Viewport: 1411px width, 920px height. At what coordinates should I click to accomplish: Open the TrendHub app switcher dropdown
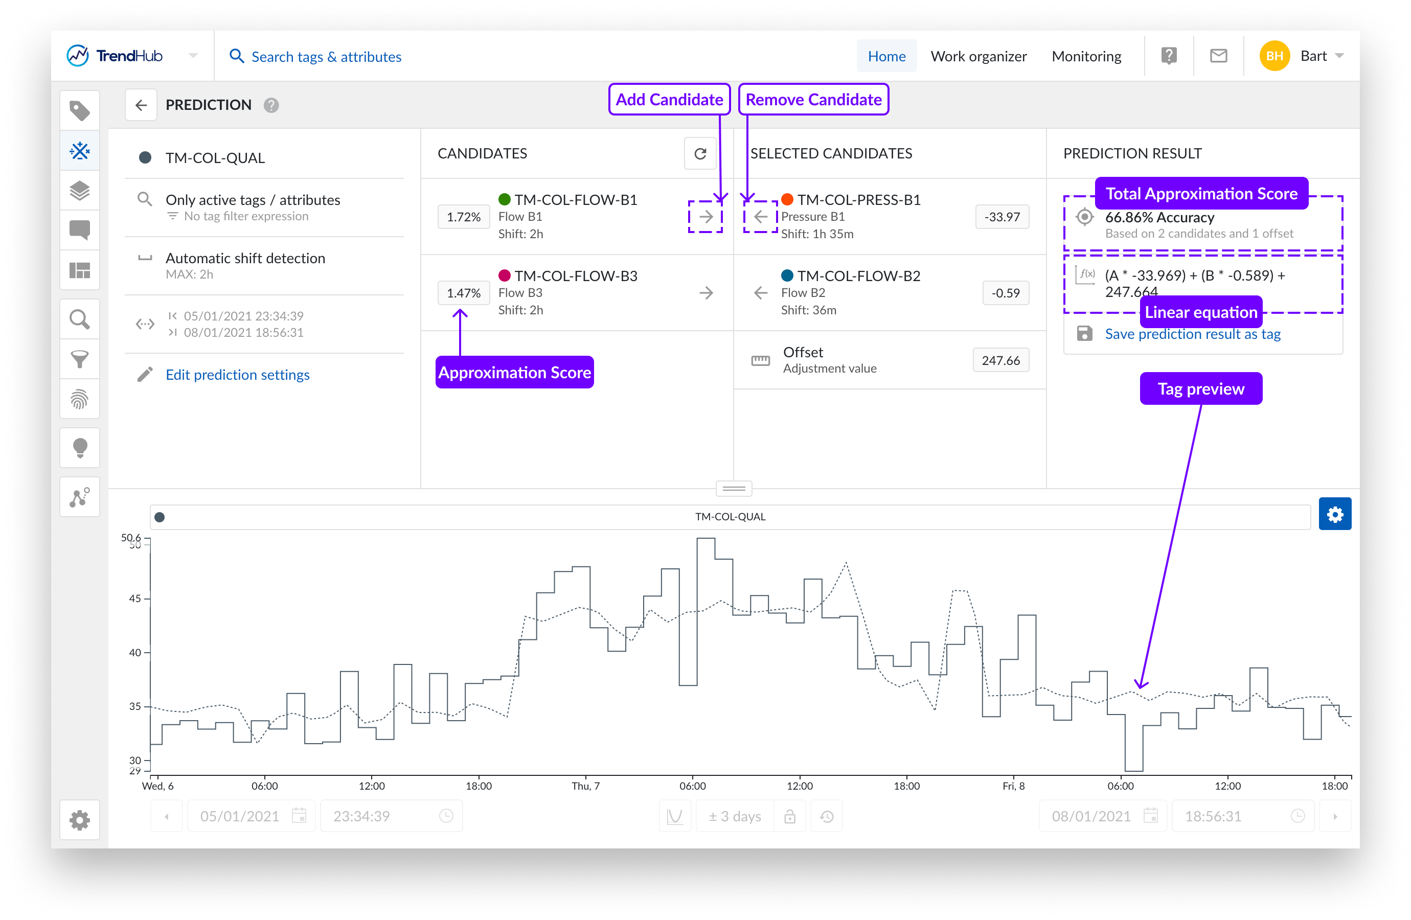point(193,56)
